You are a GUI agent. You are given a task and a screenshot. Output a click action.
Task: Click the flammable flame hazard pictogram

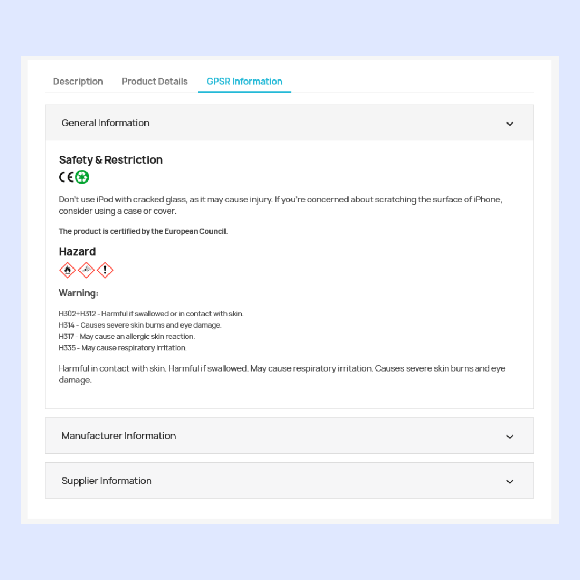(67, 270)
